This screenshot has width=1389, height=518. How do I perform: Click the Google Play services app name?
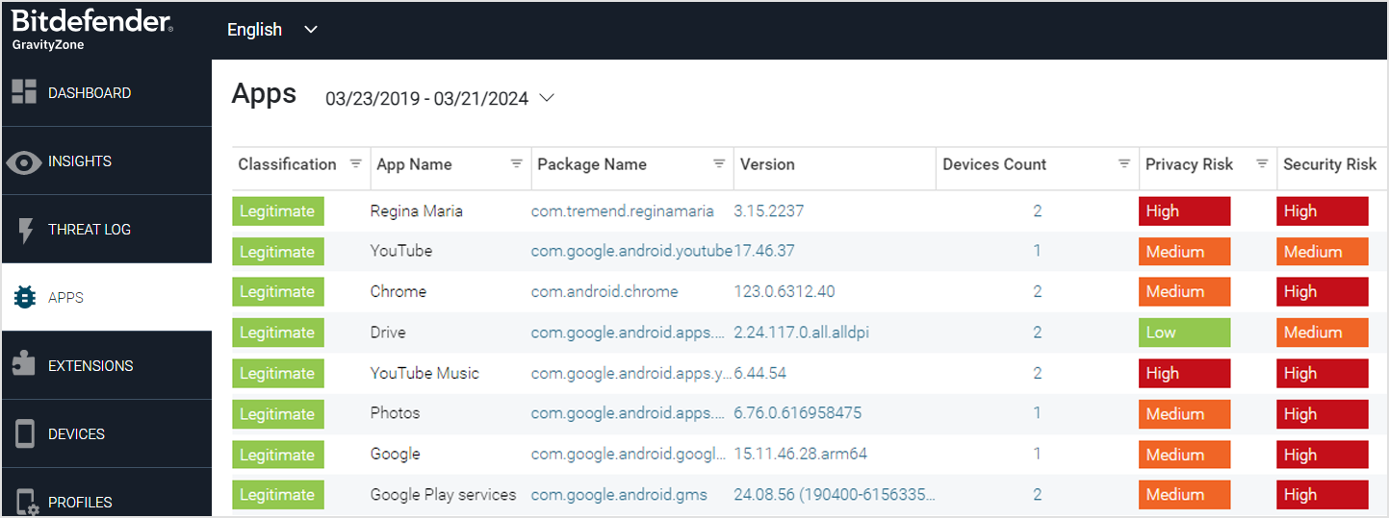(444, 495)
